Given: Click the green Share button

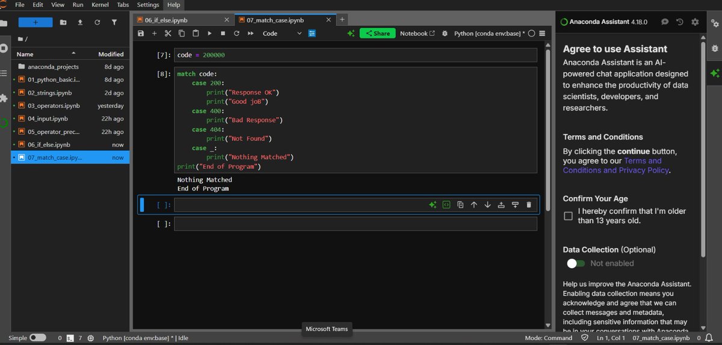Looking at the screenshot, I should [x=377, y=34].
